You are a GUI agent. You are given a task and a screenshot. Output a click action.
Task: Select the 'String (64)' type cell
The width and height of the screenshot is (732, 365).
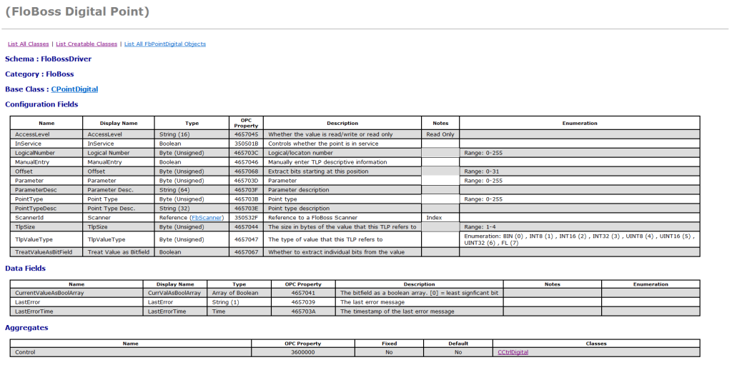tap(192, 190)
